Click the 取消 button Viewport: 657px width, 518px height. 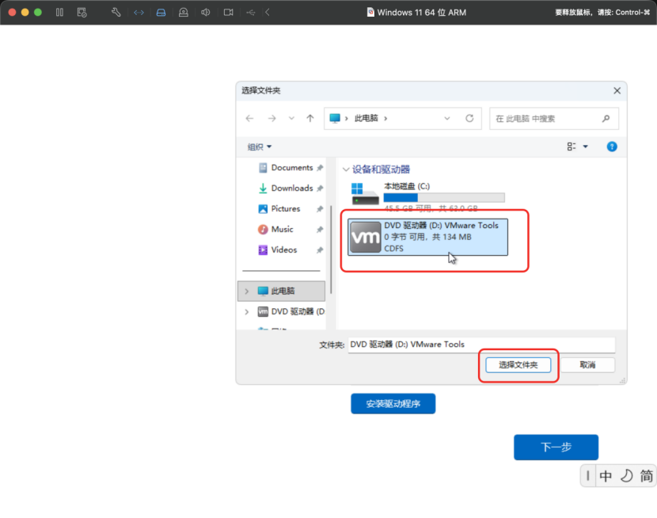(x=587, y=364)
